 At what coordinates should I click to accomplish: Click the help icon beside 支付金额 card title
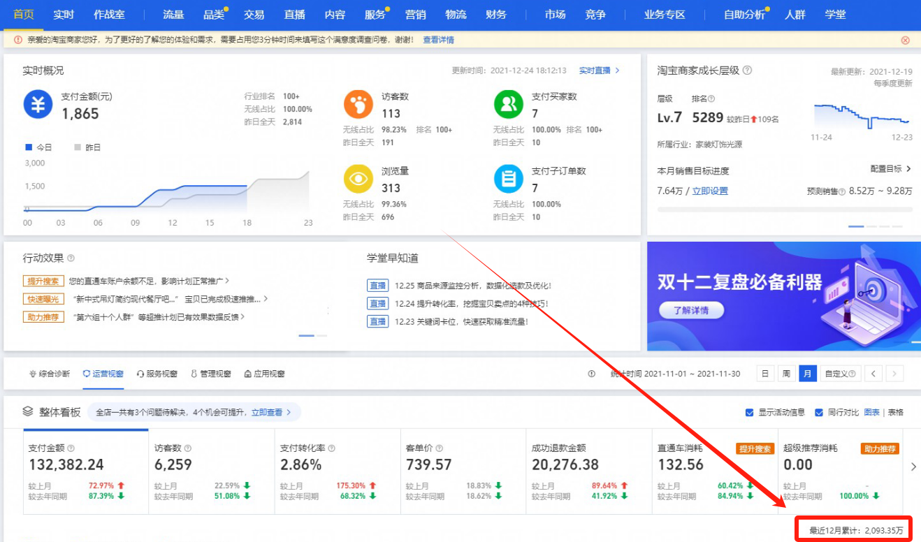coord(71,448)
